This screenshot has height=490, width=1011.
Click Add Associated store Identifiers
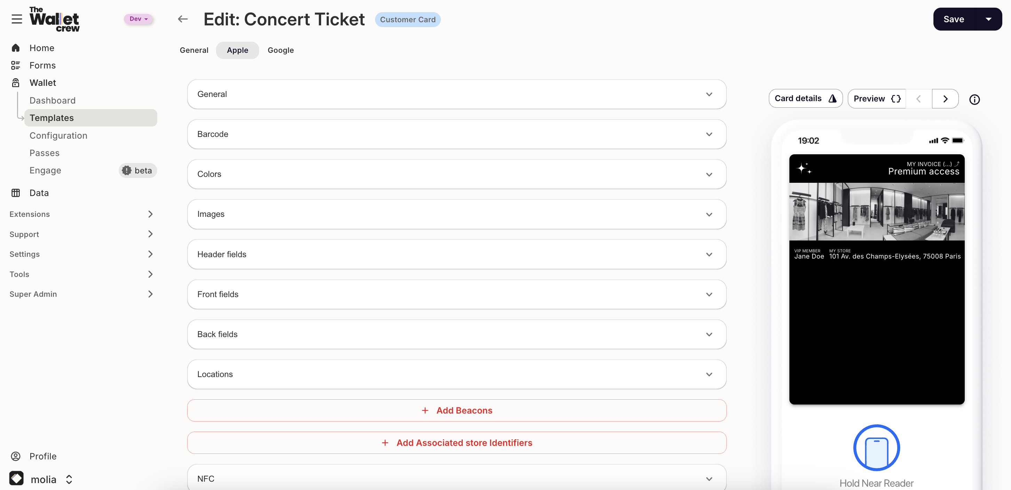click(456, 443)
